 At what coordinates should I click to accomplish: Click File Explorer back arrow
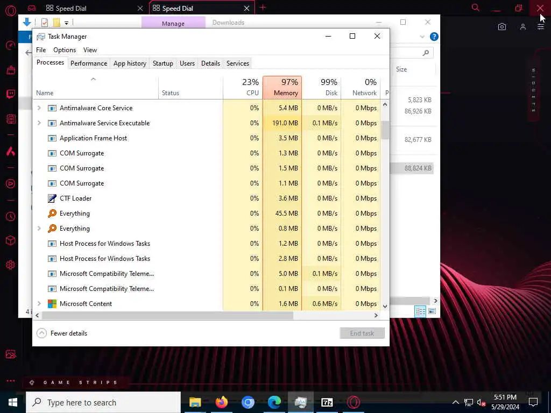[28, 53]
